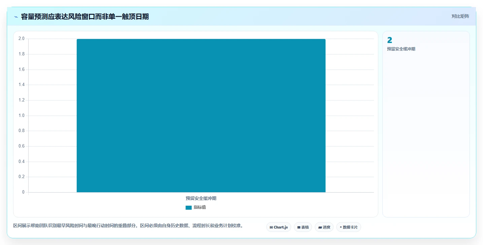Click the description text starting with 区间展示
Image resolution: width=483 pixels, height=245 pixels.
pyautogui.click(x=128, y=226)
